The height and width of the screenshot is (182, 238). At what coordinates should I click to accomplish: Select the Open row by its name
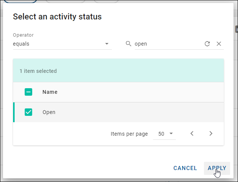point(49,112)
